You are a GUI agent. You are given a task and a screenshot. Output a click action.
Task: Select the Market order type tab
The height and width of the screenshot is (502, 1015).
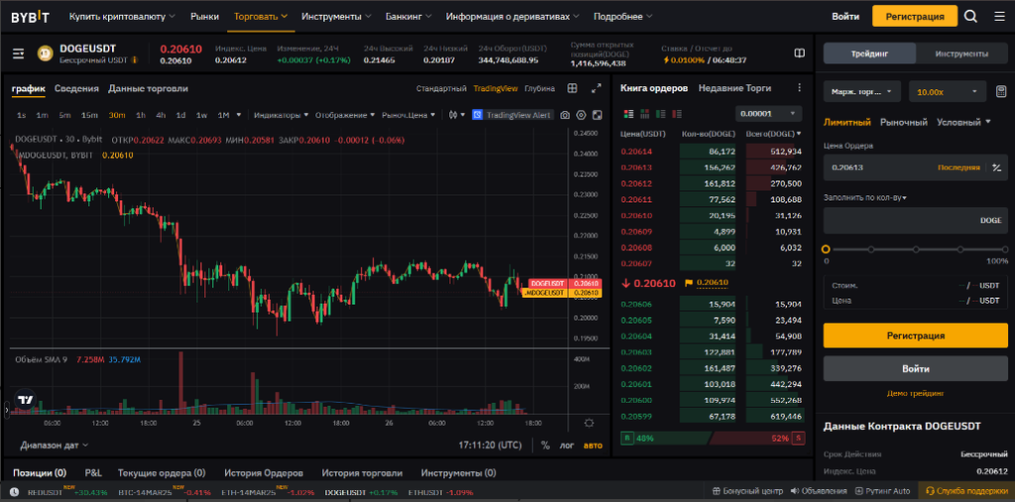[904, 122]
